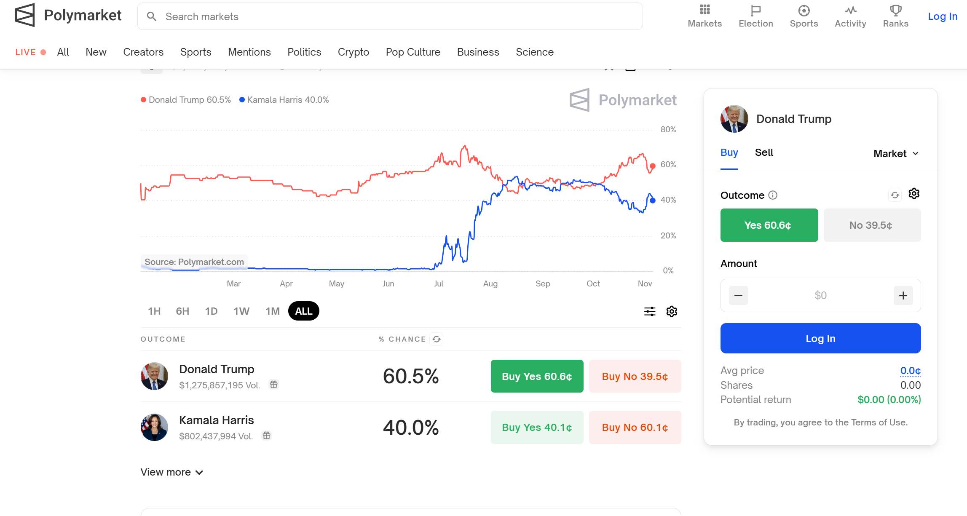The height and width of the screenshot is (516, 967).
Task: Open outcome settings gear in trade panel
Action: [x=914, y=194]
